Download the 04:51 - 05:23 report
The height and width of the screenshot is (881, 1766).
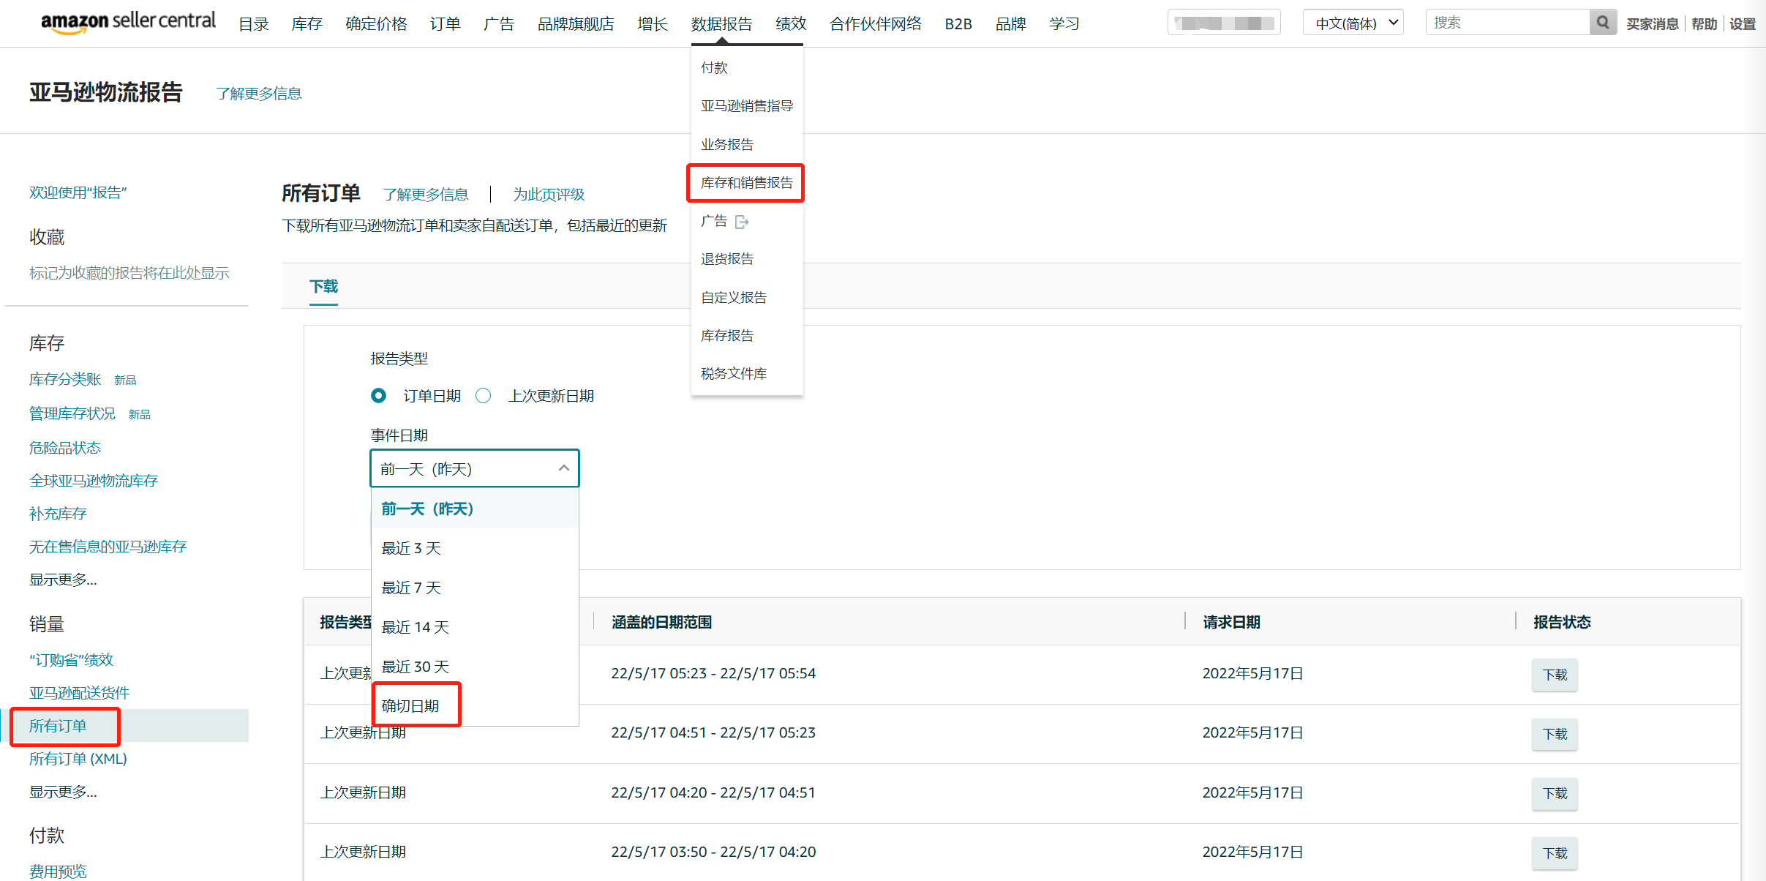[x=1555, y=734]
